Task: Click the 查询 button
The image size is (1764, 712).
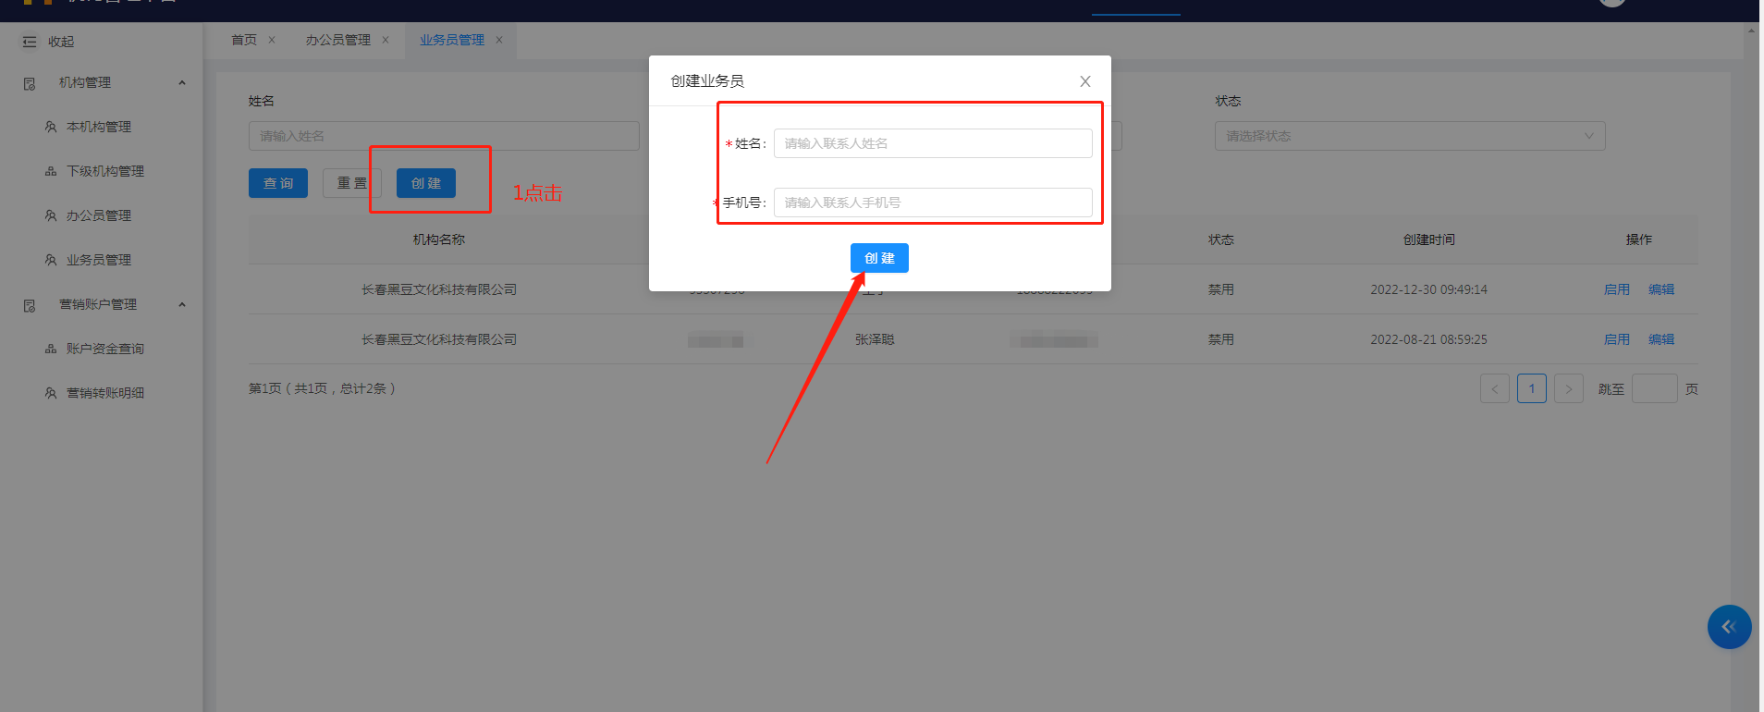Action: click(278, 183)
